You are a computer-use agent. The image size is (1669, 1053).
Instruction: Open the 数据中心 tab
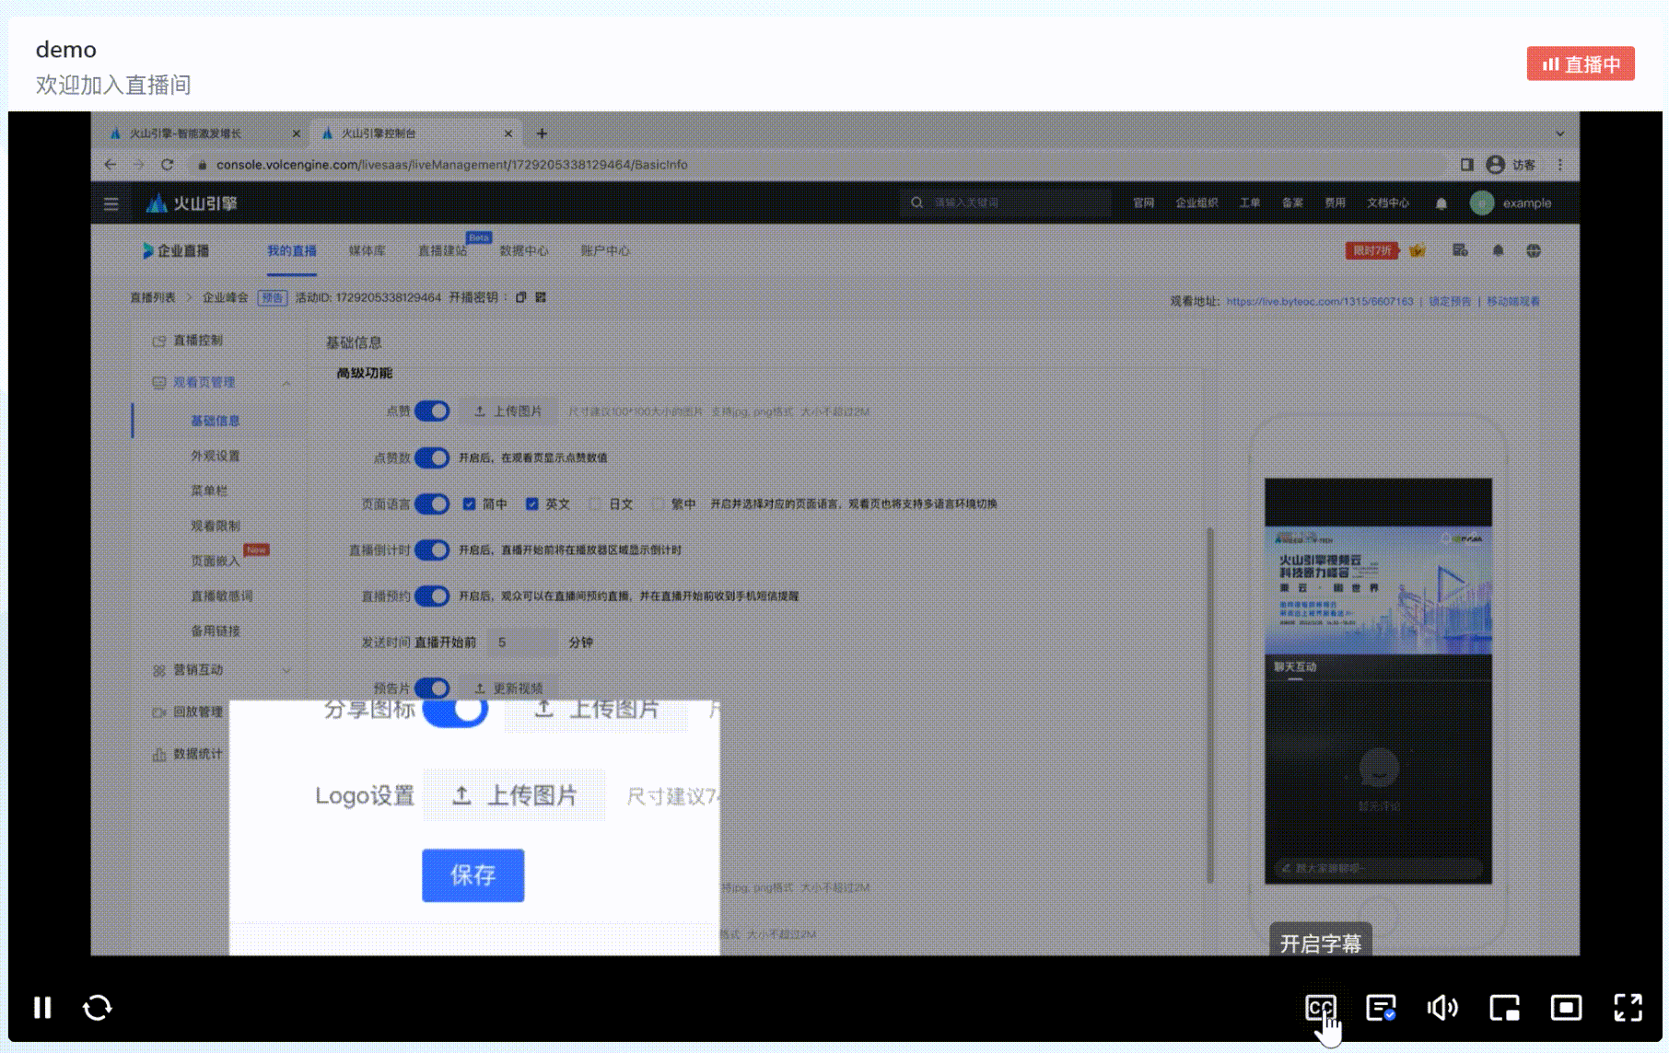(x=523, y=250)
